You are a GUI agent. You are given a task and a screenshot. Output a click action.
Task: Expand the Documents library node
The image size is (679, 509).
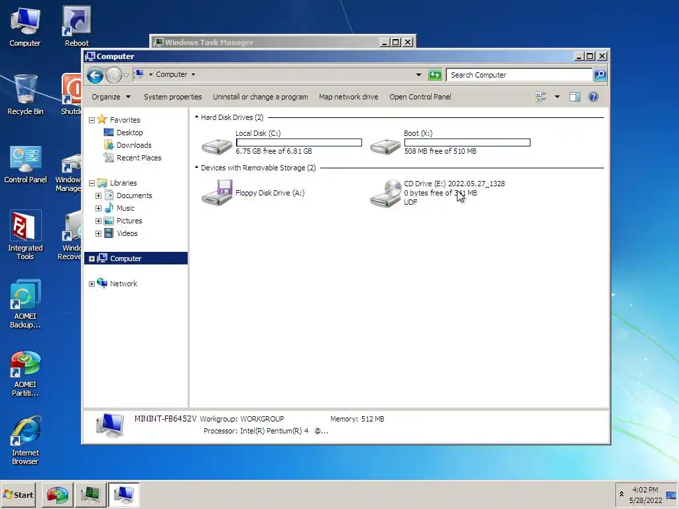[98, 196]
